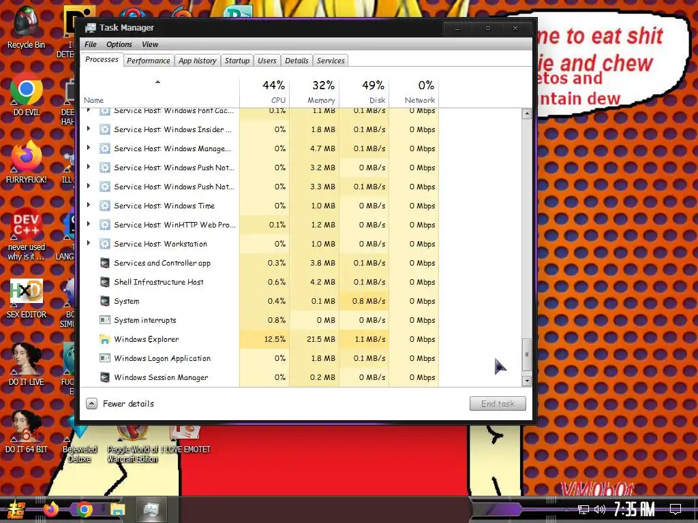Open the View menu
This screenshot has height=523, width=698.
point(150,44)
